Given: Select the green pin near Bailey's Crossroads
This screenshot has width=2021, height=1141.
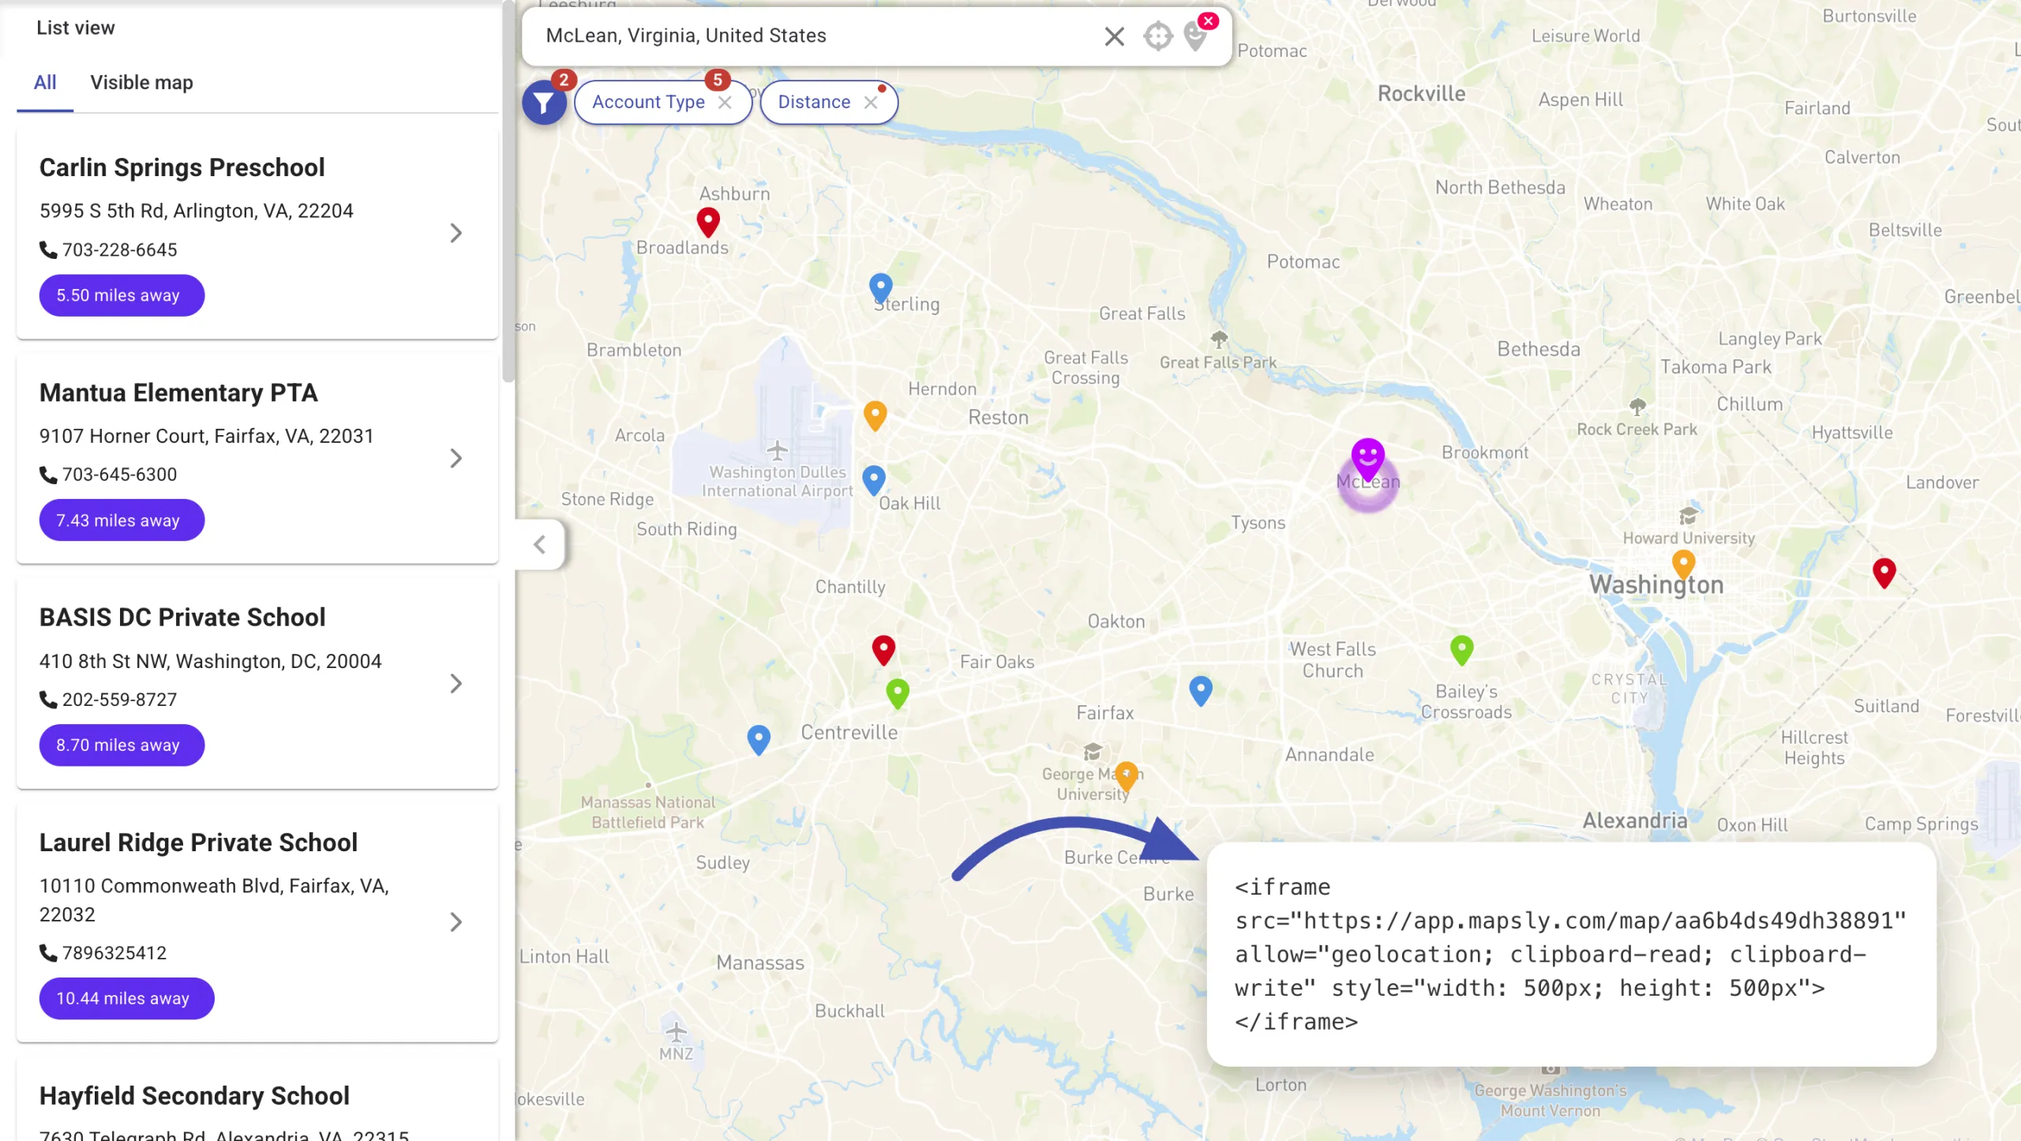Looking at the screenshot, I should point(1461,651).
